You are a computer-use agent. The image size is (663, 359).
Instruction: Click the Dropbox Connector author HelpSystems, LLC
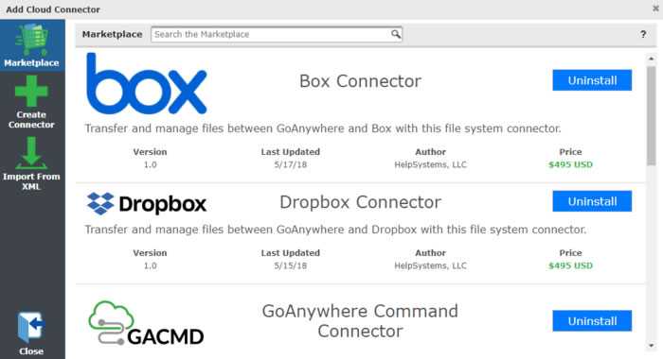(430, 265)
